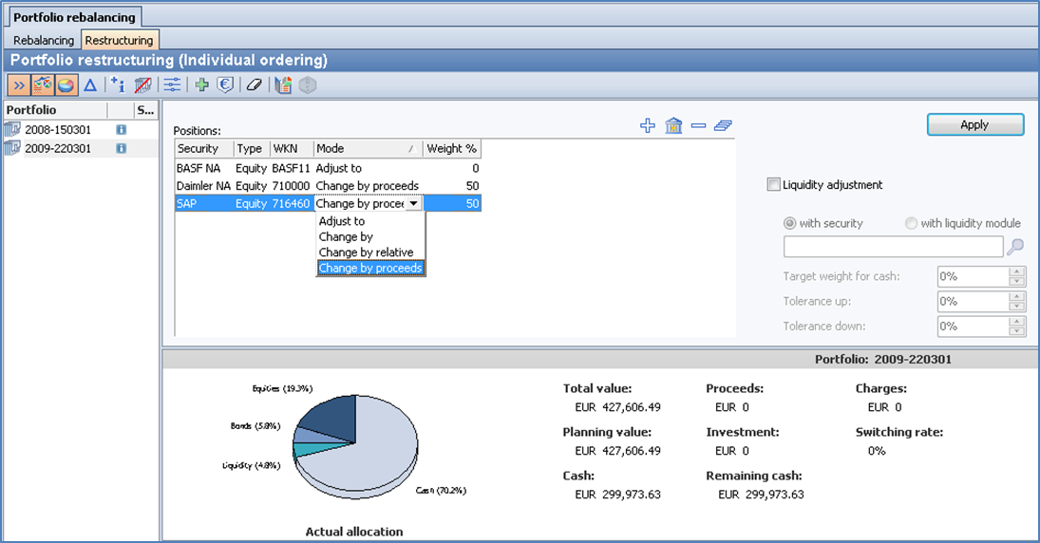Click the pie chart toolbar icon
This screenshot has width=1040, height=543.
pos(66,85)
